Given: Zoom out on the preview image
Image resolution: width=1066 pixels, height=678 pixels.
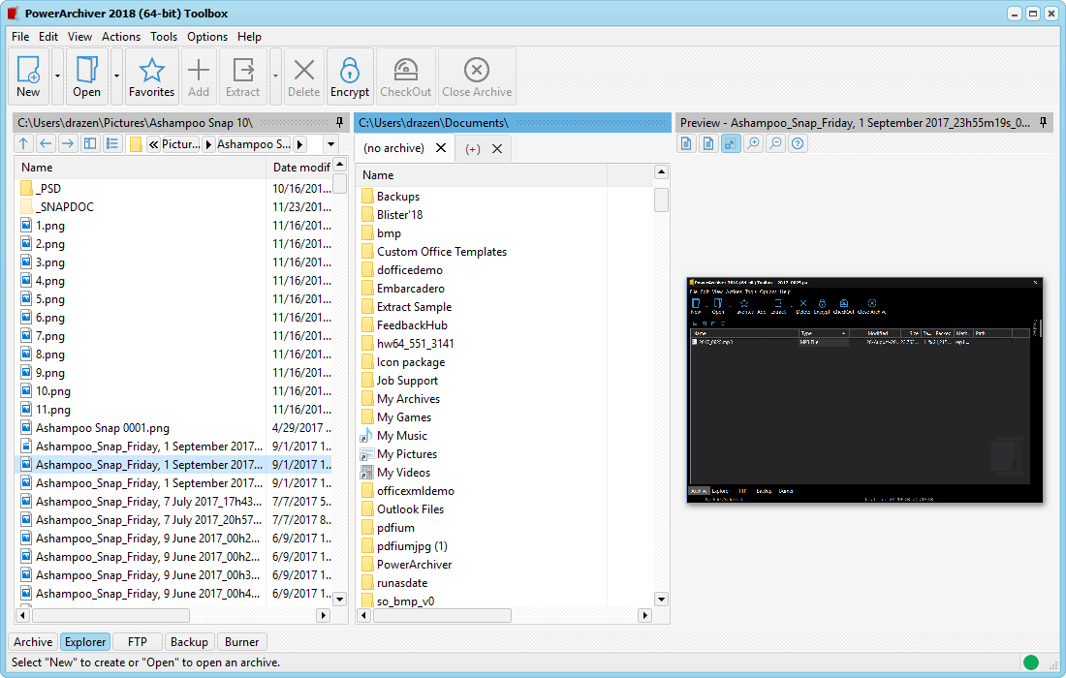Looking at the screenshot, I should [775, 144].
